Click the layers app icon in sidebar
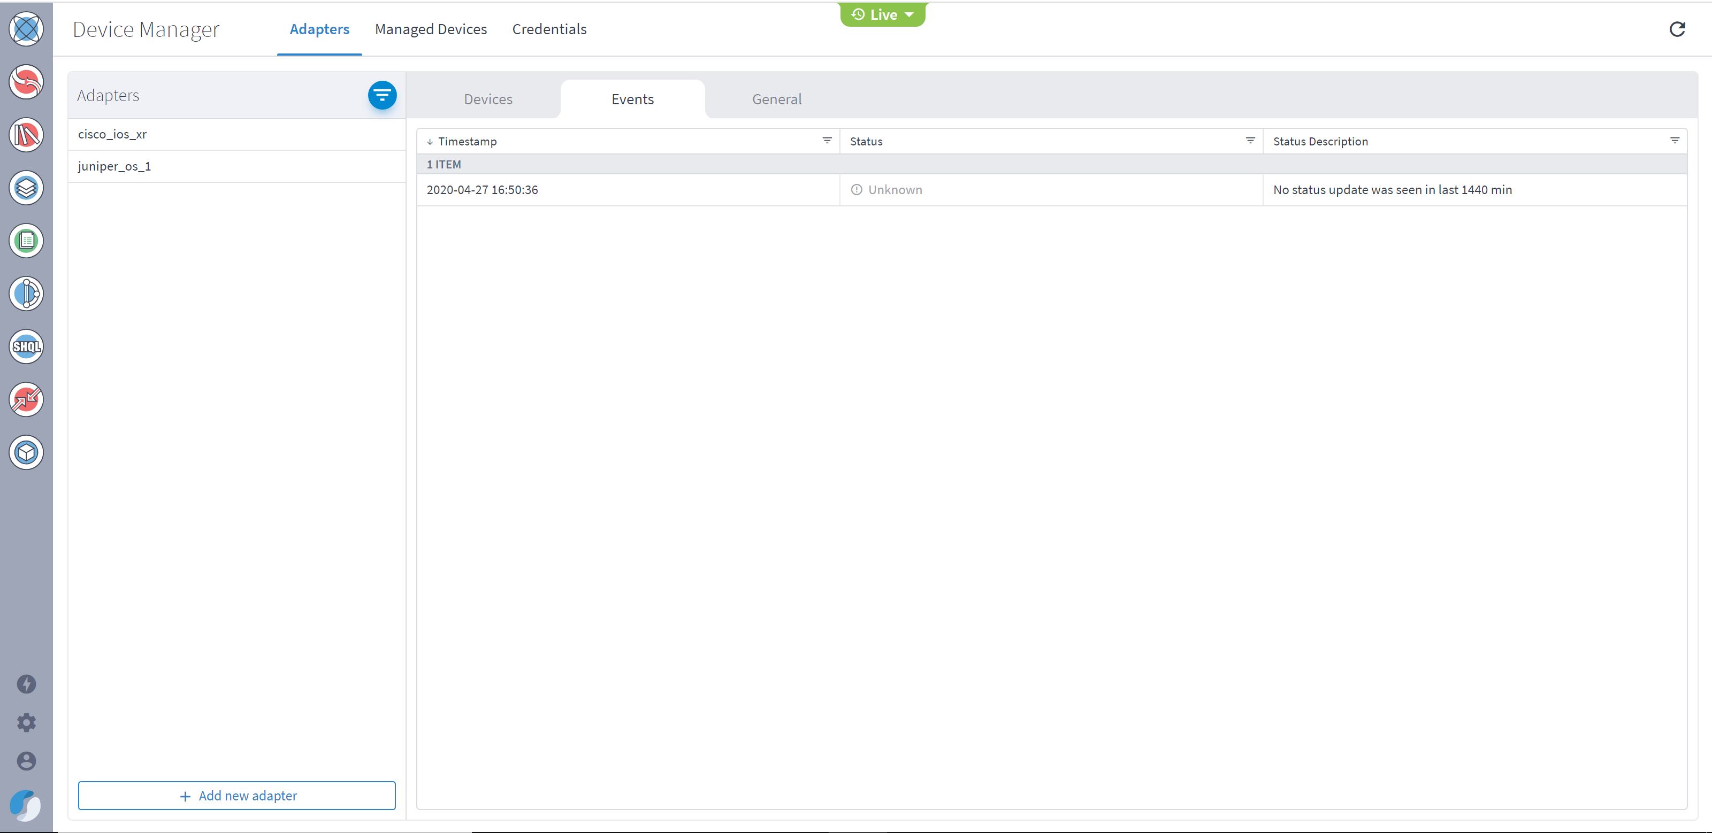The height and width of the screenshot is (833, 1712). pos(26,188)
